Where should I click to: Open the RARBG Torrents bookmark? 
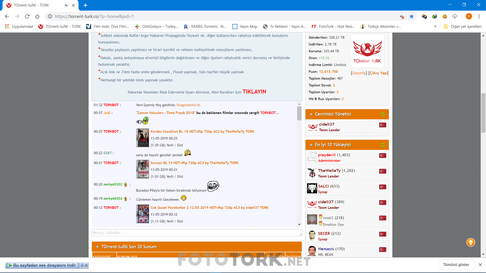pos(205,27)
